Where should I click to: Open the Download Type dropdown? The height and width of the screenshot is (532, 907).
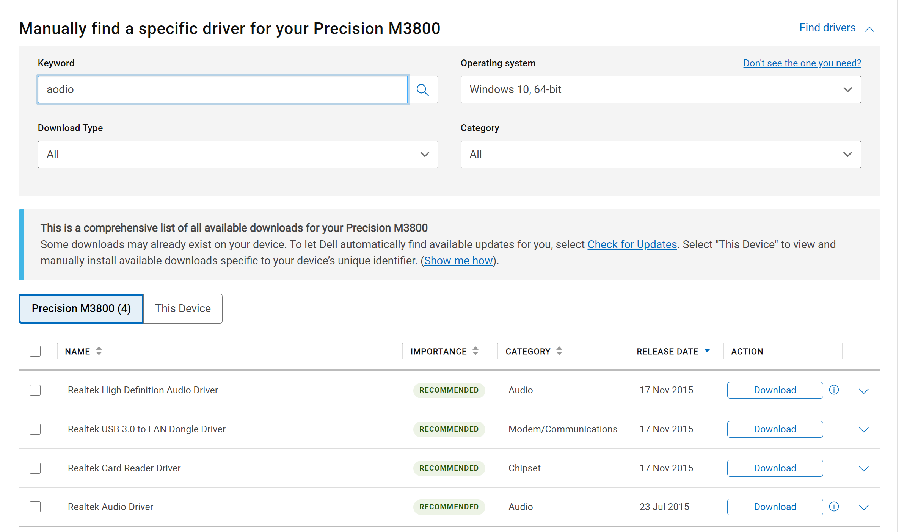pyautogui.click(x=238, y=155)
